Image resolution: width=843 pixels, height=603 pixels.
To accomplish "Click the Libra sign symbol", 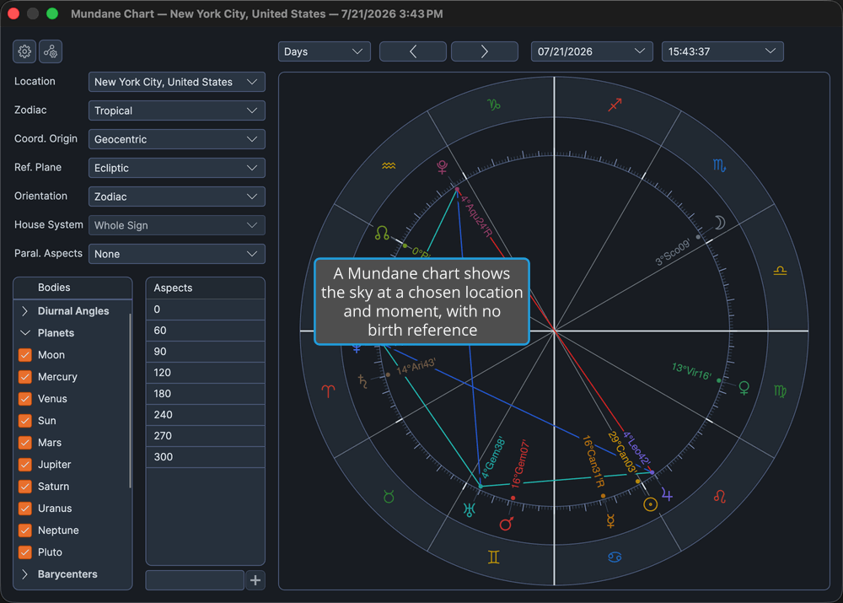I will click(x=780, y=271).
